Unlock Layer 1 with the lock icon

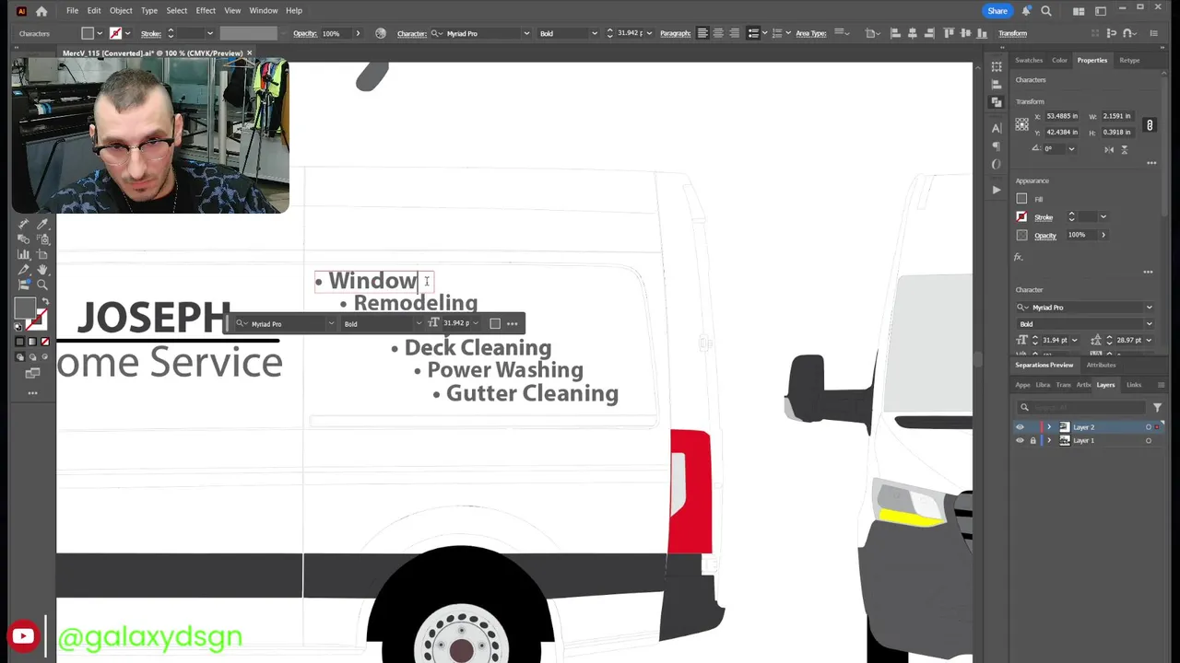pyautogui.click(x=1033, y=441)
